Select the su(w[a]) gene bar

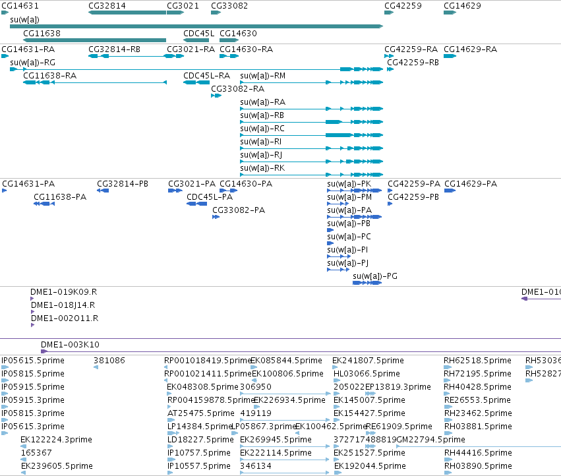(x=196, y=26)
